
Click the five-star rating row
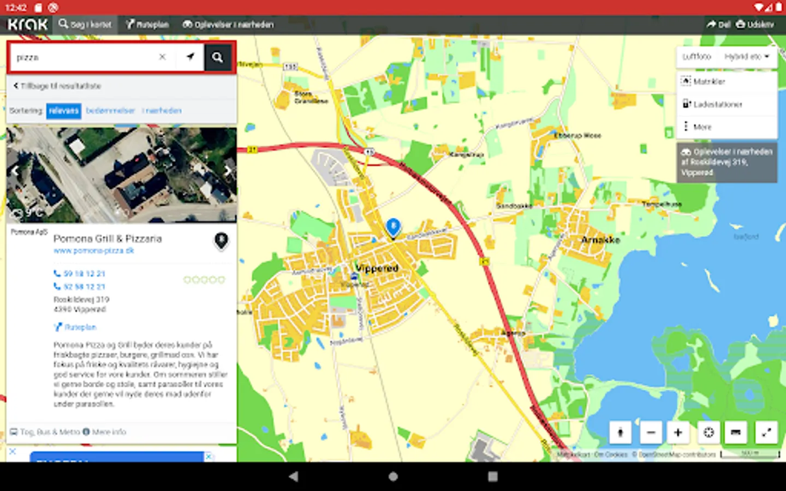[x=204, y=280]
